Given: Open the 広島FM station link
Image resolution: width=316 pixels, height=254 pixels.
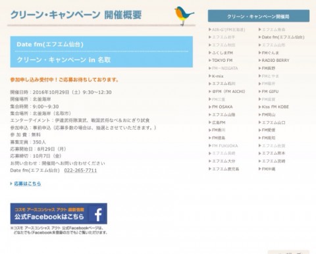Looking at the screenshot, I should [217, 122].
